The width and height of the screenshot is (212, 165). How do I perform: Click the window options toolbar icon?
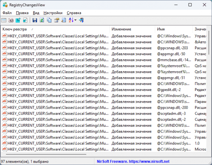pyautogui.click(x=4, y=20)
